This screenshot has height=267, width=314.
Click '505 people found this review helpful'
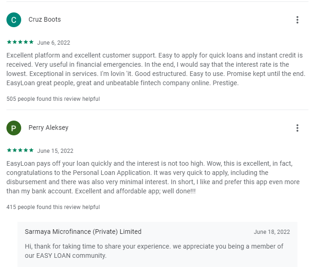53,99
